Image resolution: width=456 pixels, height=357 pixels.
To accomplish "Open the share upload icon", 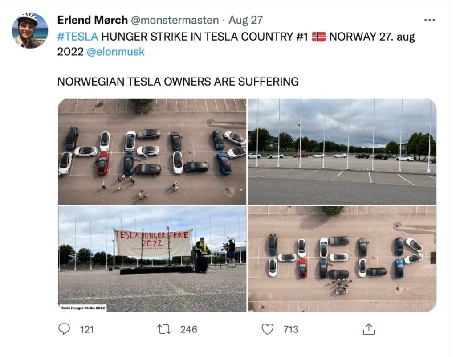I will pyautogui.click(x=369, y=329).
